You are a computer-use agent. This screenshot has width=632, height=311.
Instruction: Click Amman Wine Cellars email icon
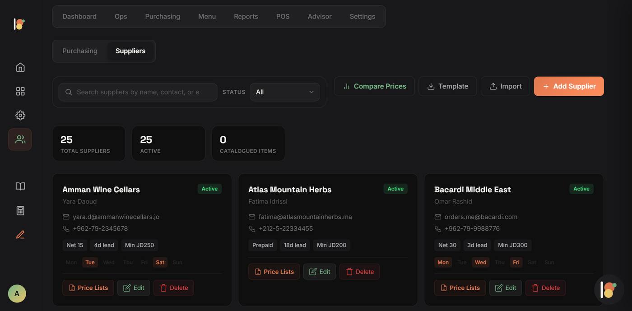point(66,217)
